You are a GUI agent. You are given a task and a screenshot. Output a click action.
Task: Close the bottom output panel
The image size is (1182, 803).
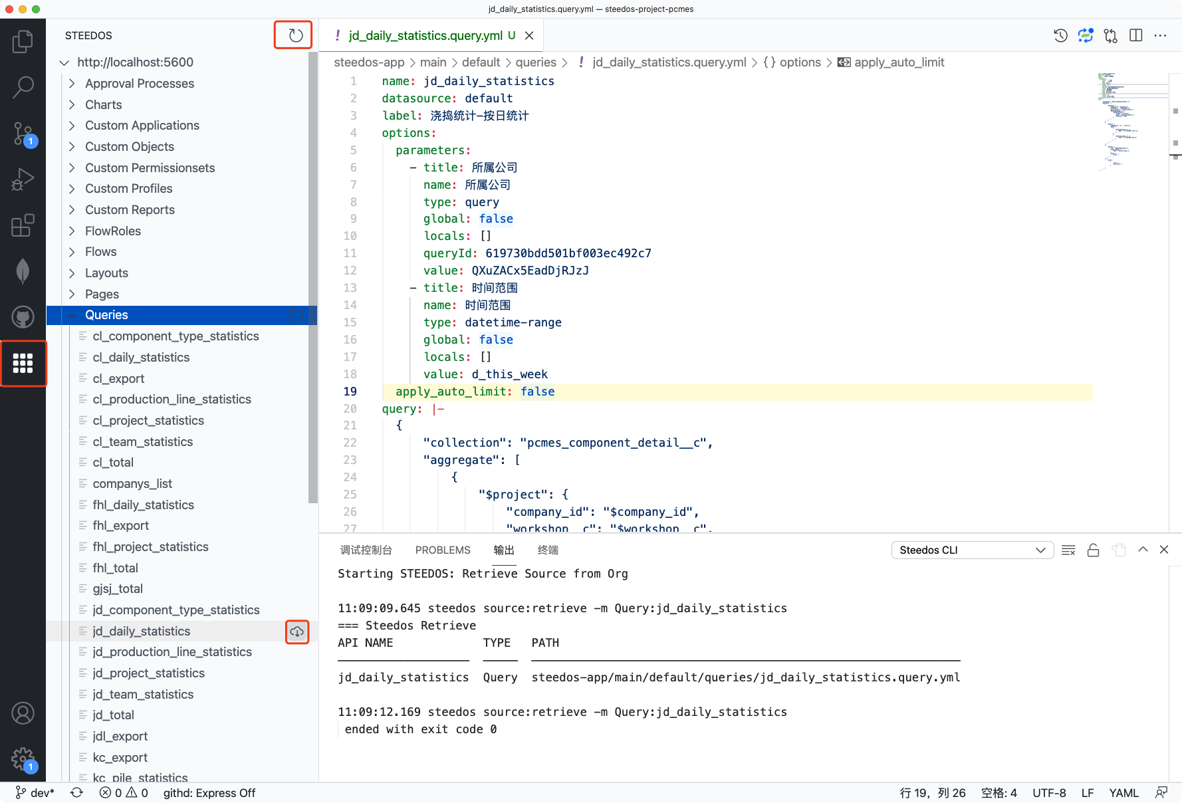pyautogui.click(x=1164, y=550)
